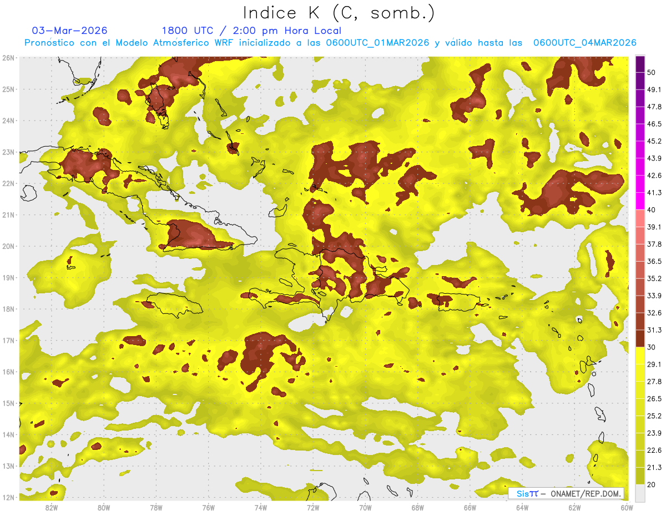This screenshot has height=515, width=666.
Task: Click the initialization time "0600UTC_01MAR2026"
Action: (377, 43)
